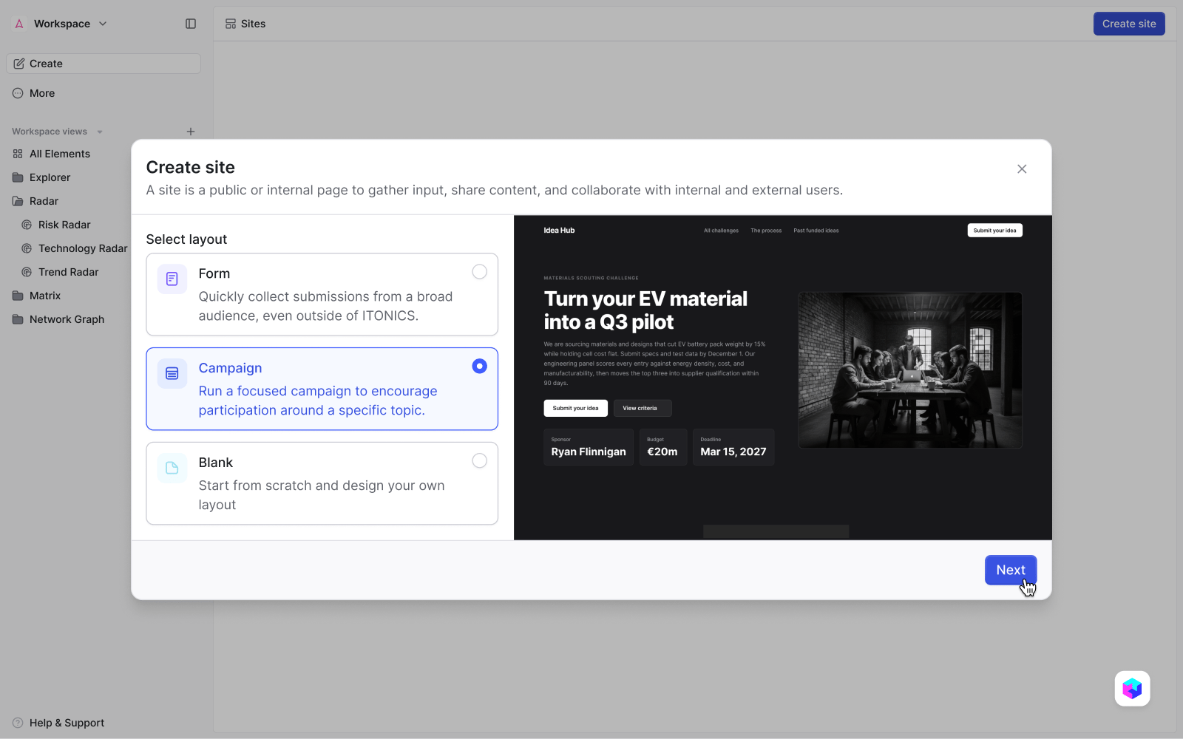Click the 'Mar 15, 2027' deadline
This screenshot has width=1183, height=739.
pos(733,452)
